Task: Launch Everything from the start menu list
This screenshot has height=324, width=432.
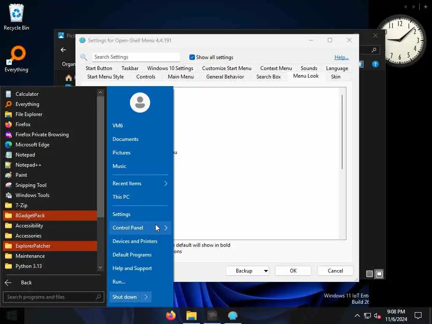Action: [x=50, y=104]
